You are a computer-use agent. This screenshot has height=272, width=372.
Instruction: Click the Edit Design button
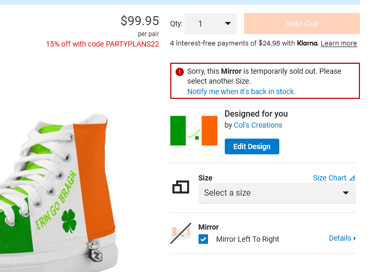[251, 146]
